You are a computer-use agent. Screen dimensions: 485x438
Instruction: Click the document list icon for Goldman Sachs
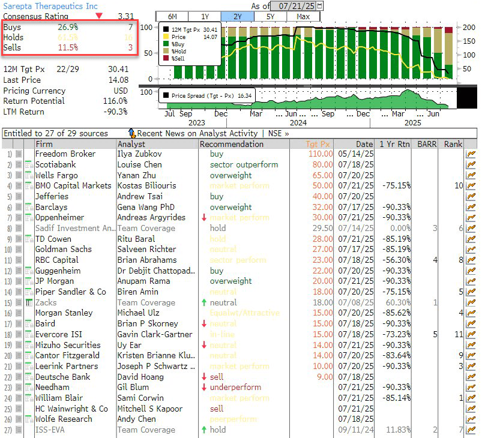19,250
